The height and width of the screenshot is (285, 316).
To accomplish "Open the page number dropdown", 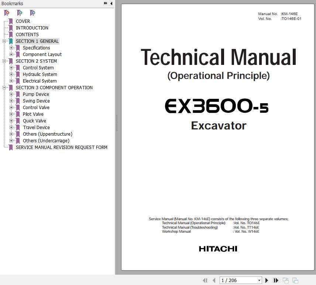I will [260, 280].
